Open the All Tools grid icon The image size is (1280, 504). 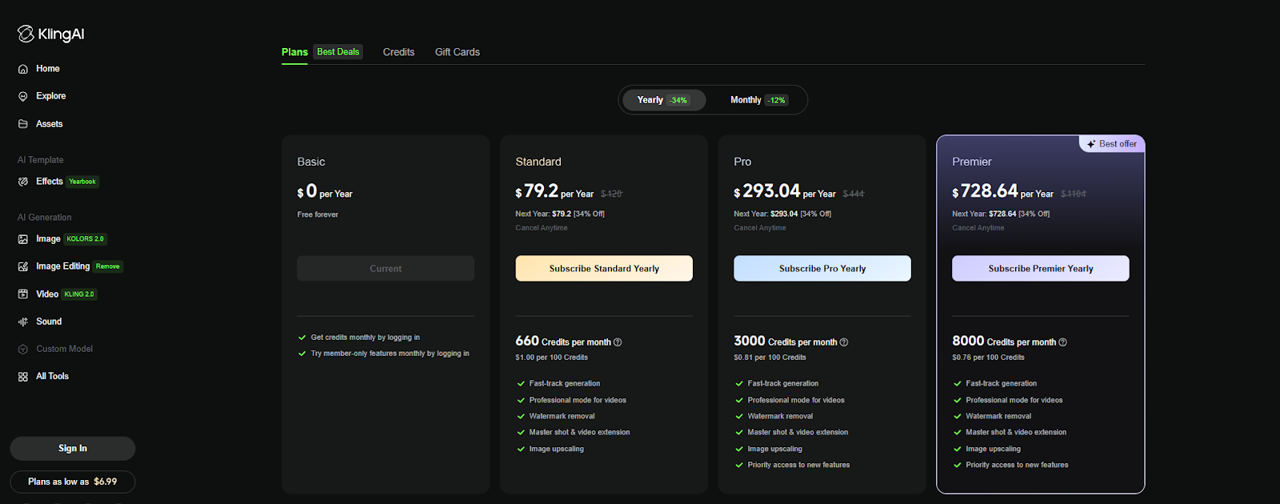[23, 377]
